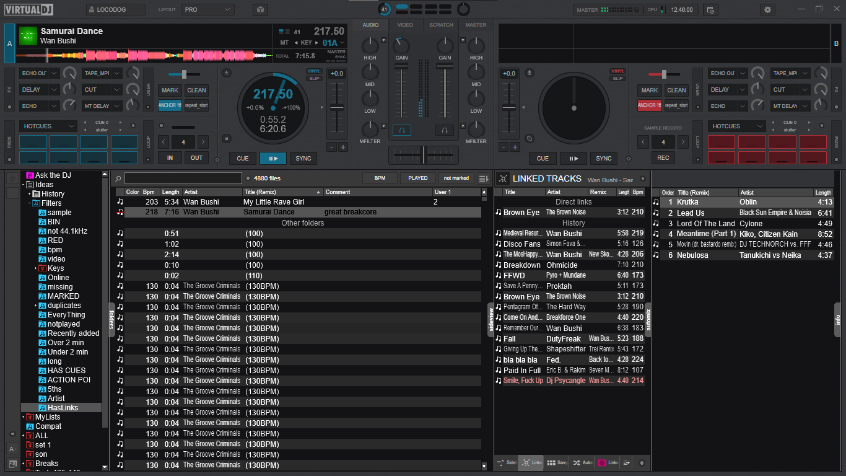Toggle the PLAYED filter in browser
The height and width of the screenshot is (476, 846).
click(x=418, y=178)
